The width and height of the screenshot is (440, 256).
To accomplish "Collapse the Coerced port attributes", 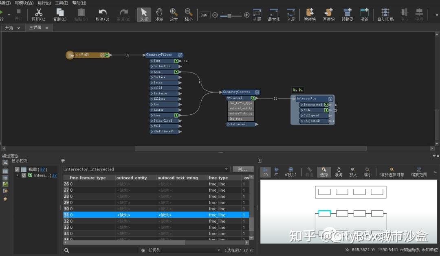I will 229,98.
